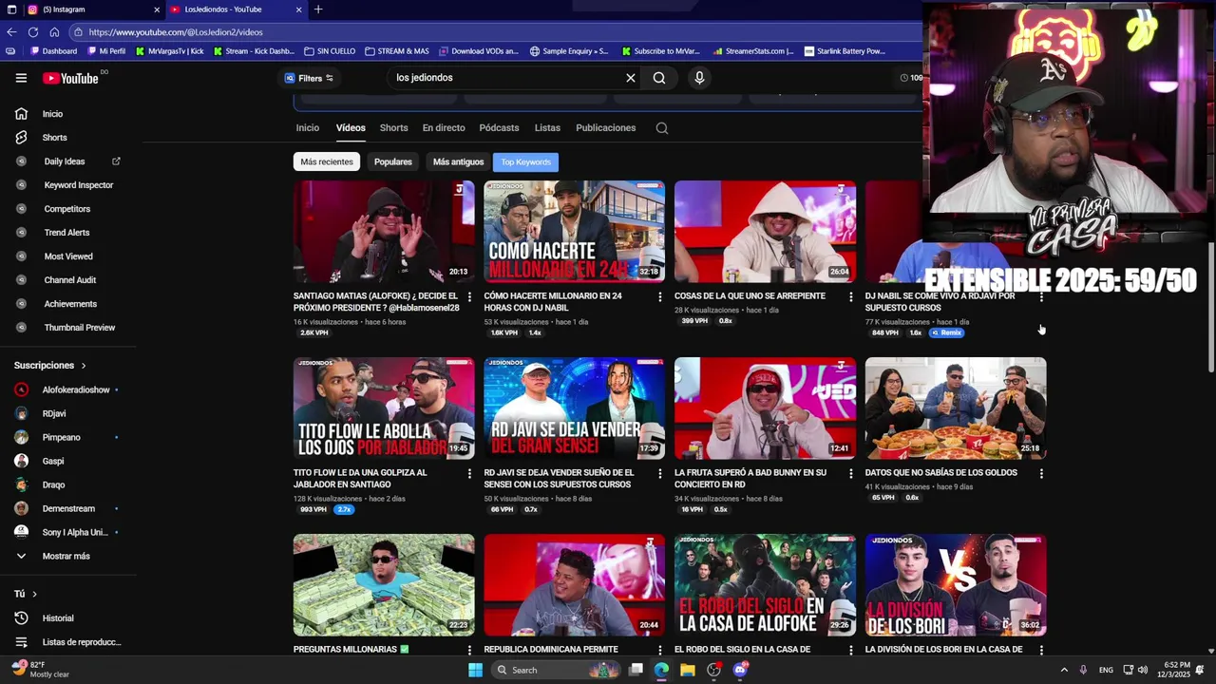Screen dimensions: 1216x684
Task: Switch to 'En directo' tab
Action: (x=444, y=128)
